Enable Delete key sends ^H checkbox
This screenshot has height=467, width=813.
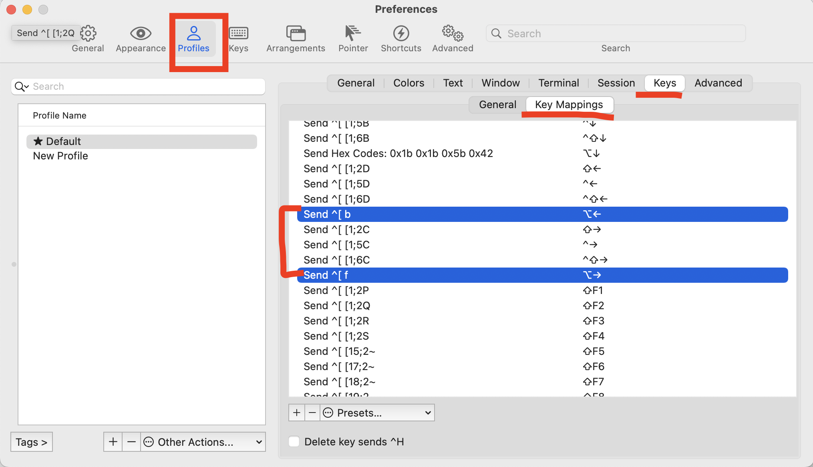click(x=294, y=441)
